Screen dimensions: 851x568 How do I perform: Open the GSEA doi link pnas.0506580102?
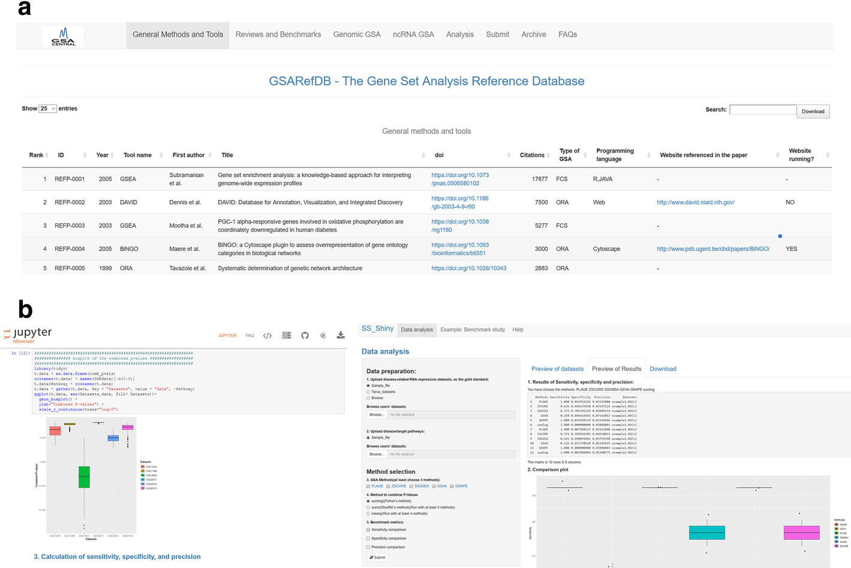coord(460,180)
